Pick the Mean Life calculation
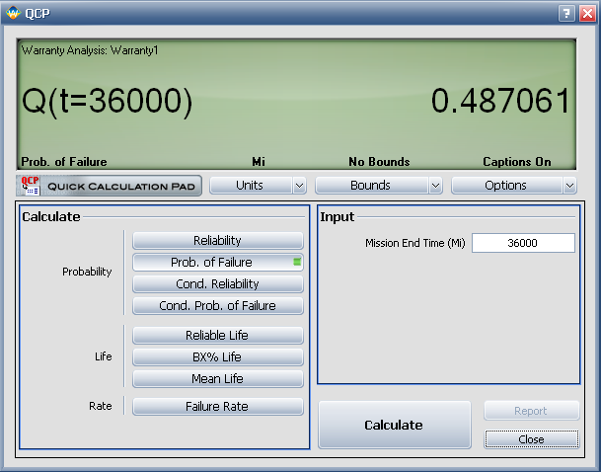This screenshot has height=472, width=601. pyautogui.click(x=217, y=378)
